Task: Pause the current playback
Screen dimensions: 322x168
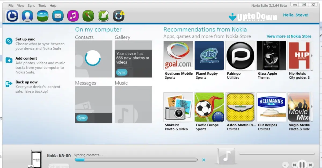Action: (x=302, y=165)
